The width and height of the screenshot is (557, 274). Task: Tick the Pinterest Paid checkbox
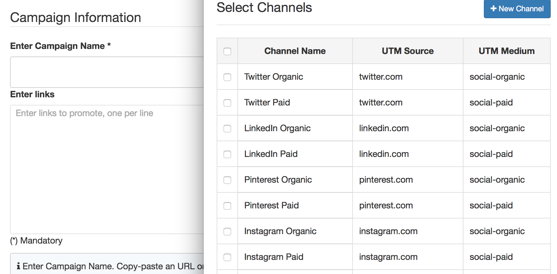[227, 206]
